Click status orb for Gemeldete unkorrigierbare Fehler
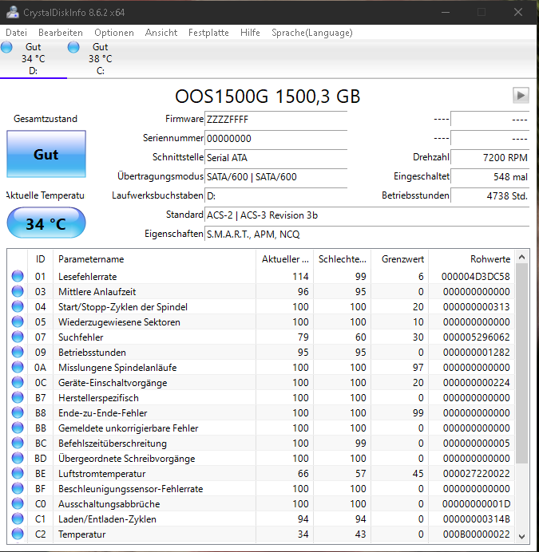 [x=18, y=428]
